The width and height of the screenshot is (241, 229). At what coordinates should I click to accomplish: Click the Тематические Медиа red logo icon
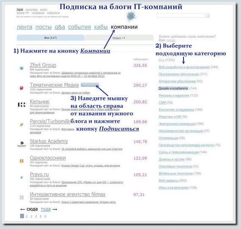coord(22,88)
